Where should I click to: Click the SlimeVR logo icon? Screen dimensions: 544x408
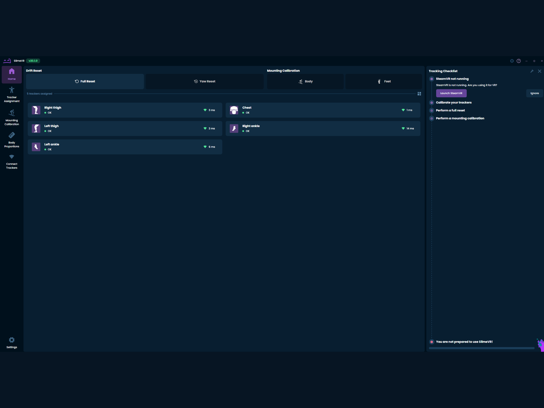click(7, 61)
